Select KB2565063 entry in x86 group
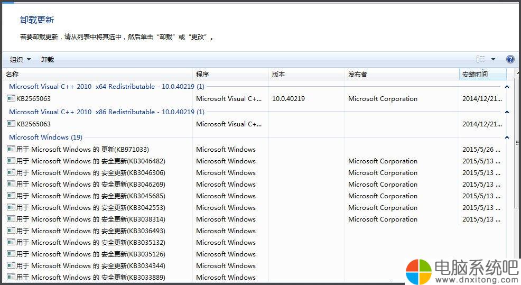The width and height of the screenshot is (521, 285). 34,124
